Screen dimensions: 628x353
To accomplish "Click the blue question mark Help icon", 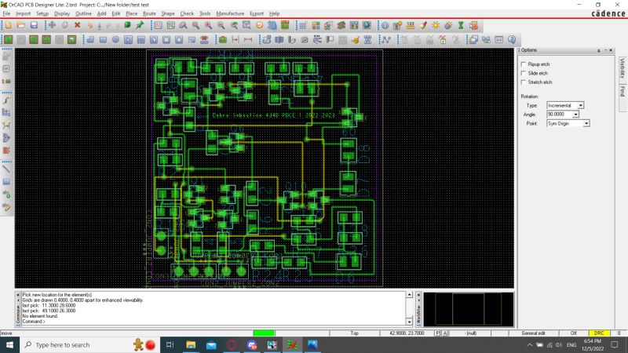I will (x=512, y=40).
